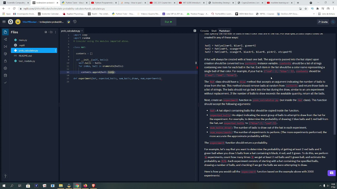Open the Database sidebar icon
337x189 pixels.
point(5,75)
